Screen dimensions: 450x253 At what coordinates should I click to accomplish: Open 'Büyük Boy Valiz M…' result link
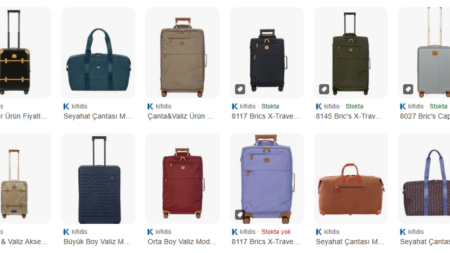pos(97,242)
